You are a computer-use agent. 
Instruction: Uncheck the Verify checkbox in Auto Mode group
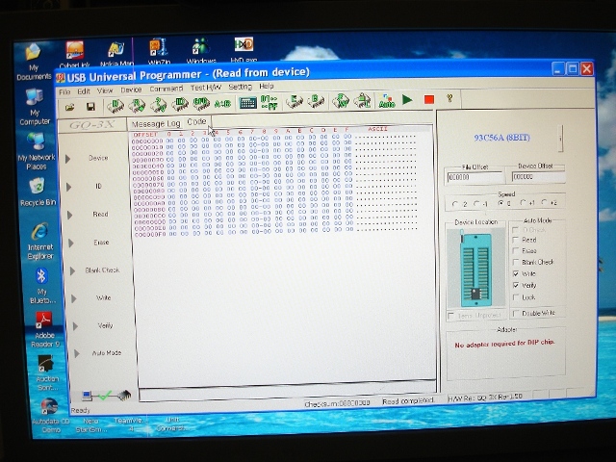[x=516, y=285]
